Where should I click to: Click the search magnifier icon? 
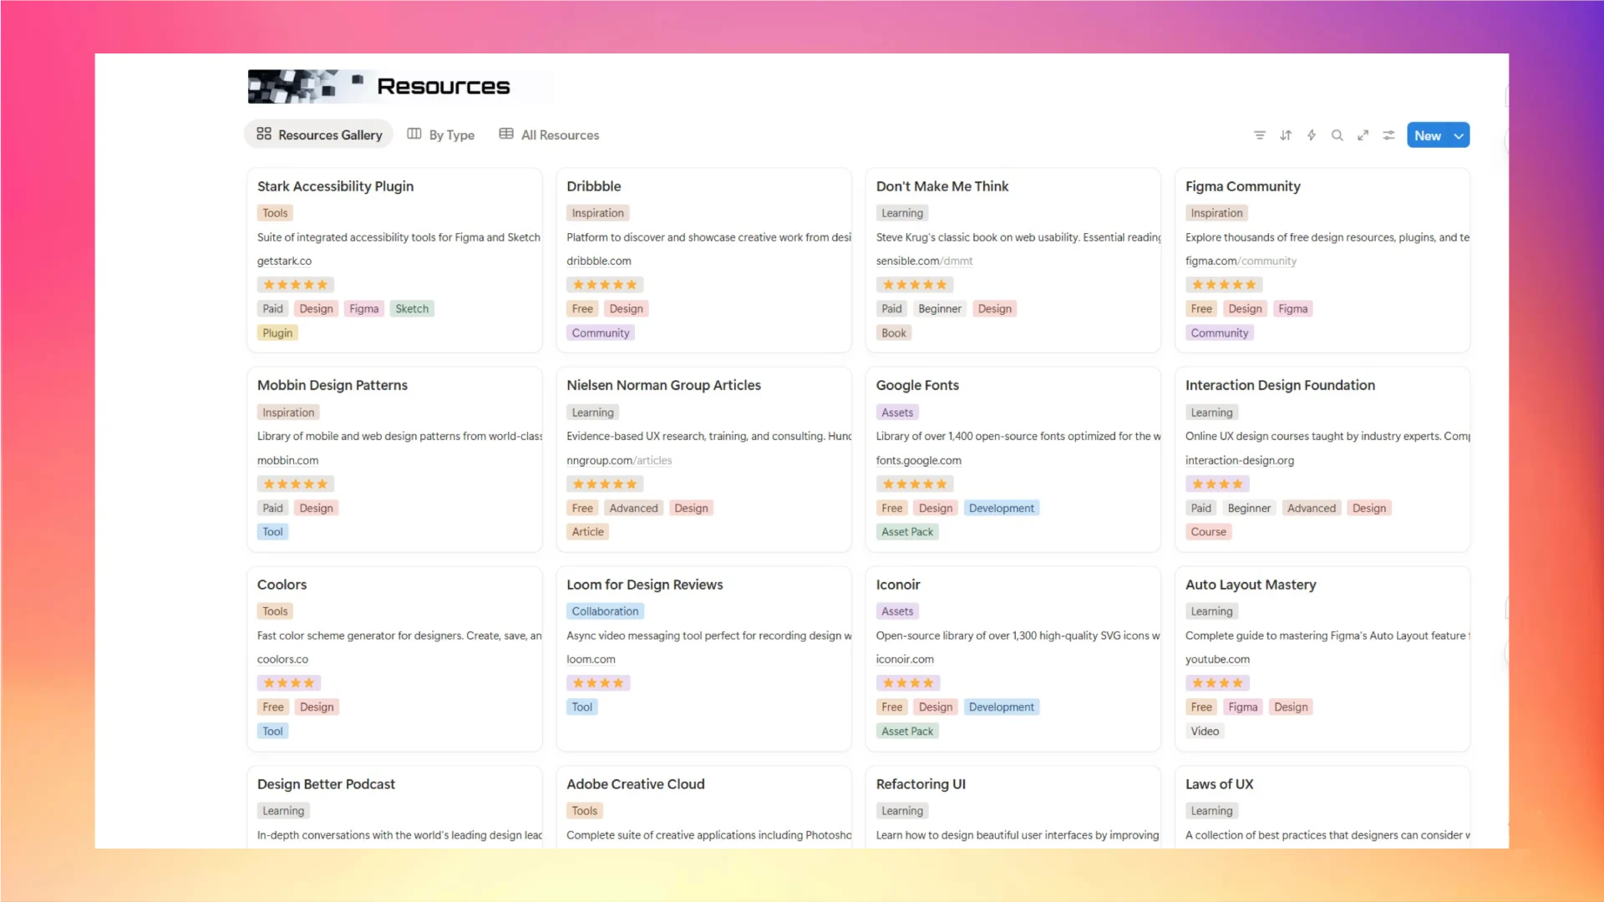(x=1338, y=135)
